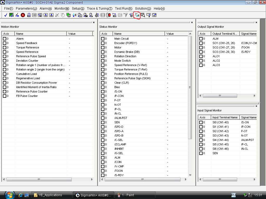Click the Status Monitor scroll down arrow
The height and width of the screenshot is (199, 266).
tap(190, 175)
